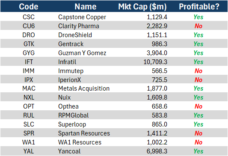Click the Profitable? column header
Viewport: 228px width, 156px height.
coord(199,6)
